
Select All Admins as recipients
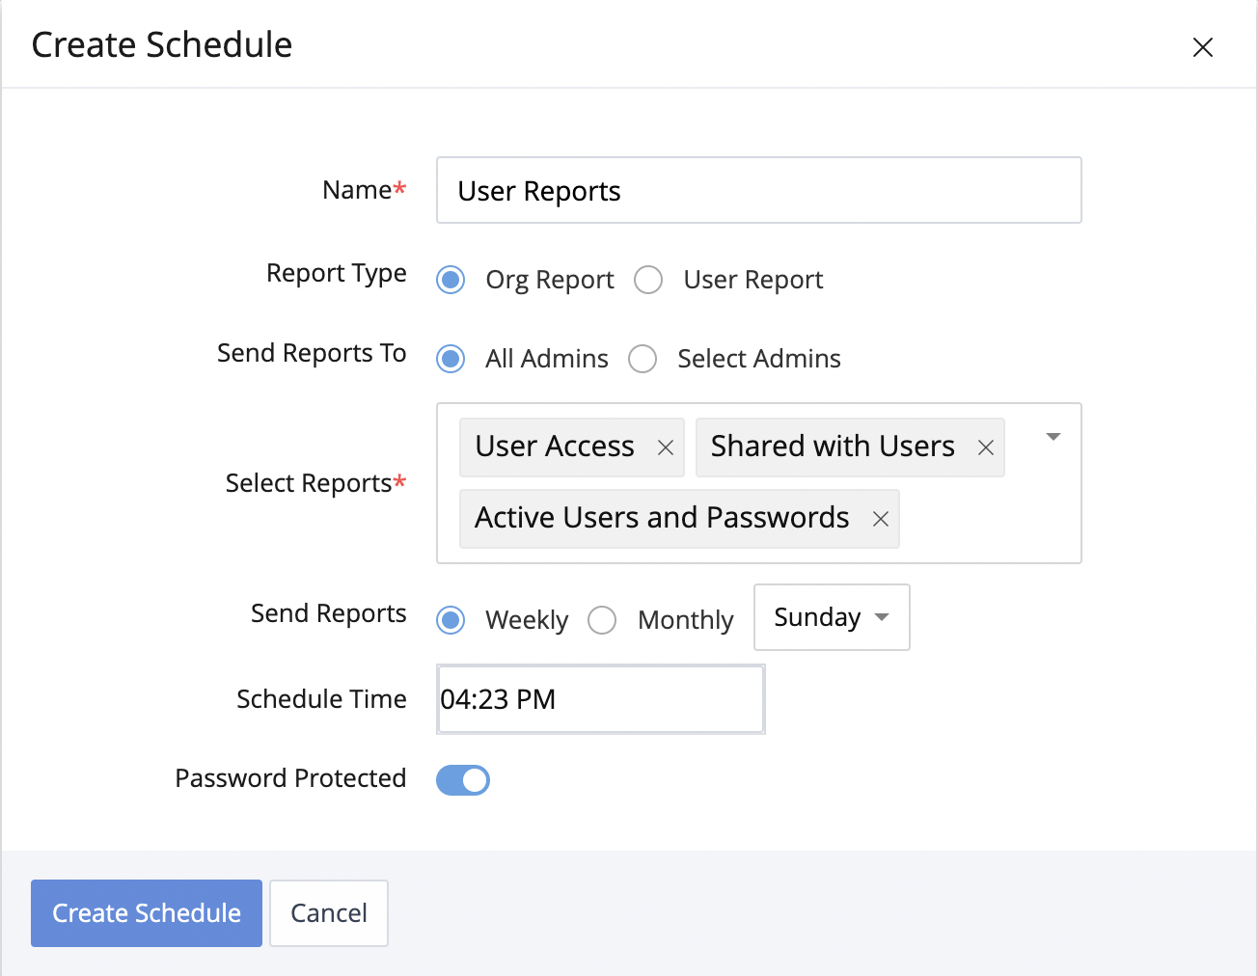tap(451, 359)
